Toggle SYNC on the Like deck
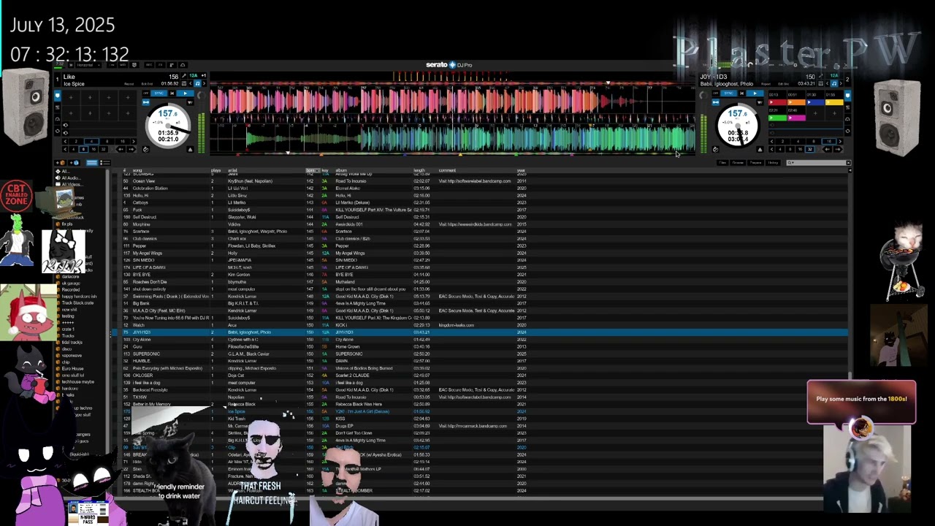 click(159, 94)
